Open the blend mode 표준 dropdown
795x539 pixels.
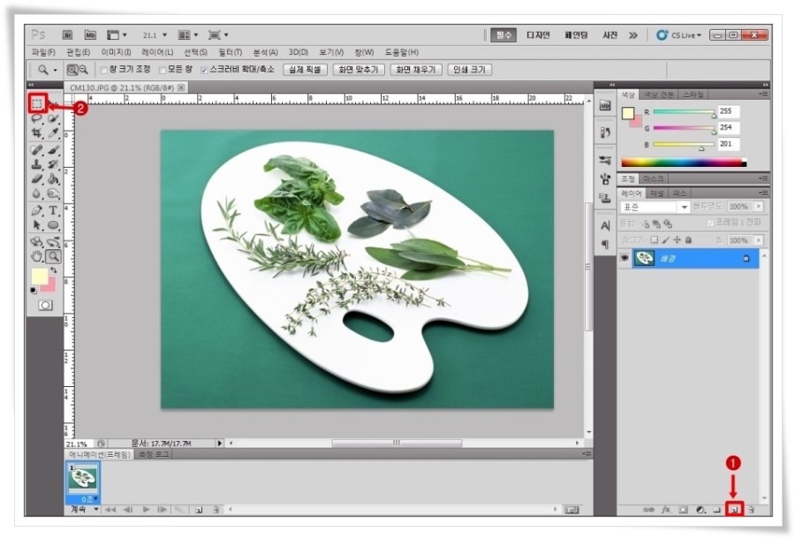(x=655, y=207)
